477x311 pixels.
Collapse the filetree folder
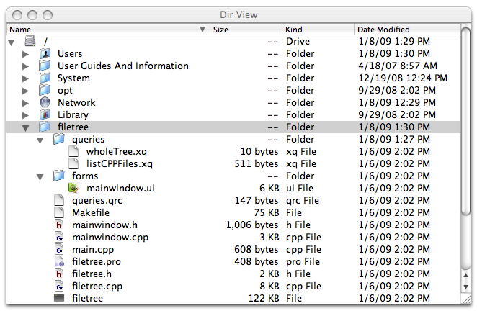26,127
